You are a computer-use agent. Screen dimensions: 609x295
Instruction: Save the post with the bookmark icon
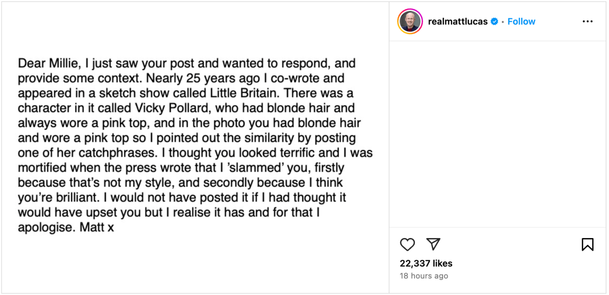588,245
